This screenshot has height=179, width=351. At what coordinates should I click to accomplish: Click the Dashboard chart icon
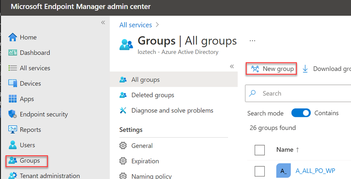click(13, 52)
